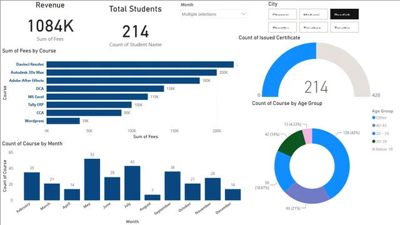Select the Adobe After Effects bar

tap(123, 81)
